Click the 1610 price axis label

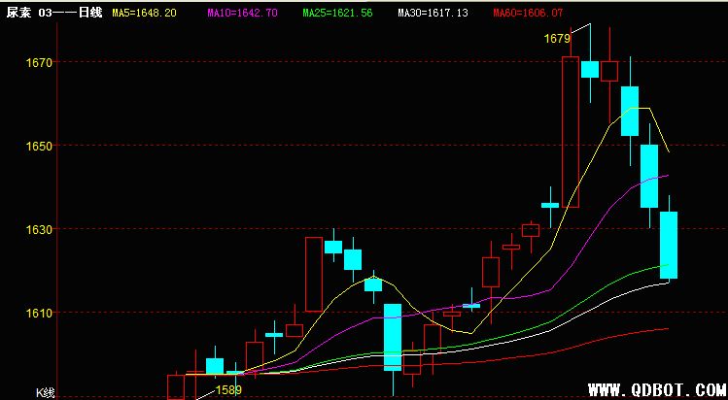(38, 313)
